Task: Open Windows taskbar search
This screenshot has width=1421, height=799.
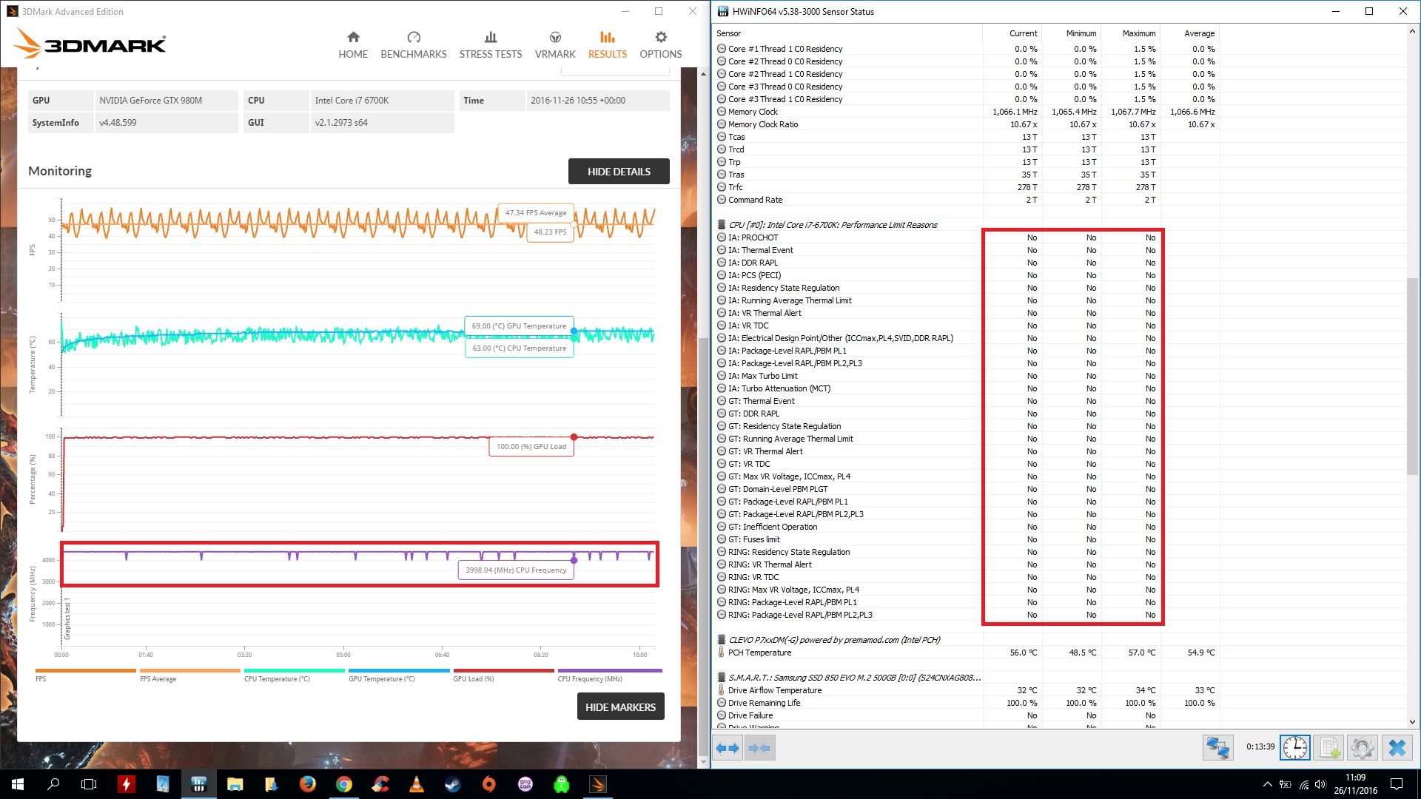Action: pos(53,784)
